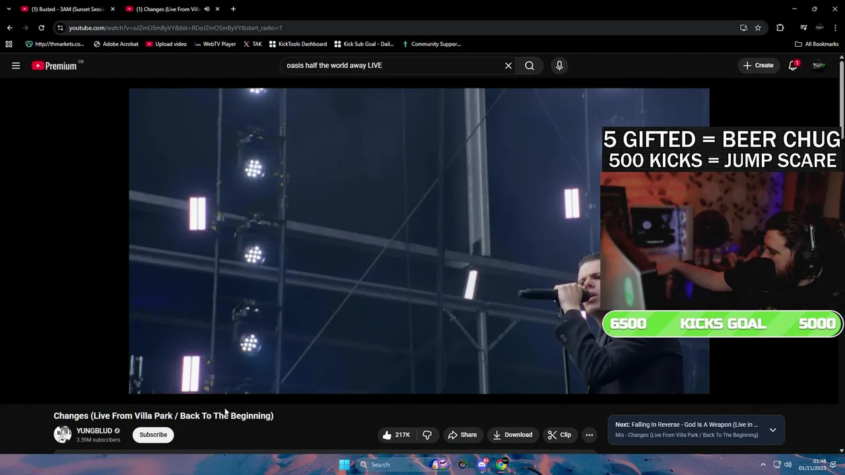Open the KickTools Dashboard bookmark
845x475 pixels.
pyautogui.click(x=298, y=44)
